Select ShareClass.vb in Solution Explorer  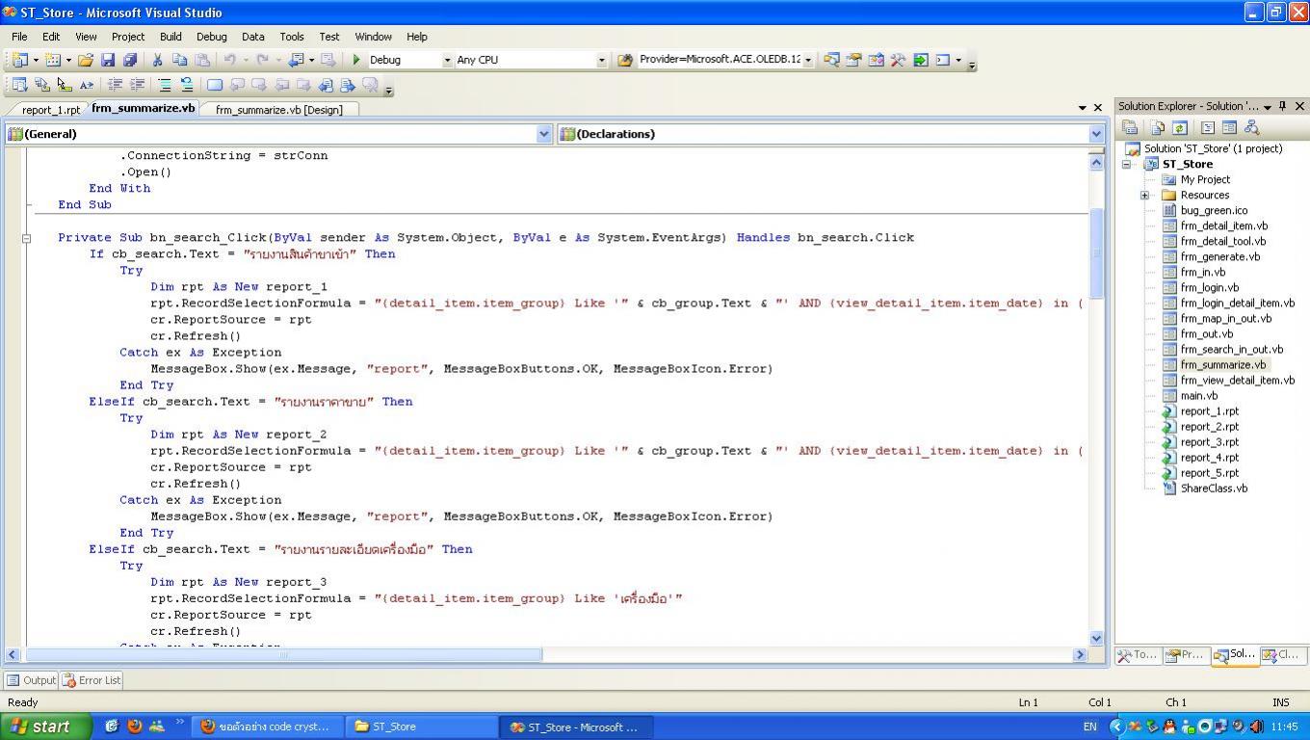1214,489
